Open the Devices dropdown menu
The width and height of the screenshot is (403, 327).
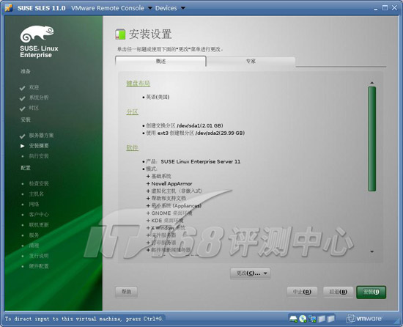(170, 8)
